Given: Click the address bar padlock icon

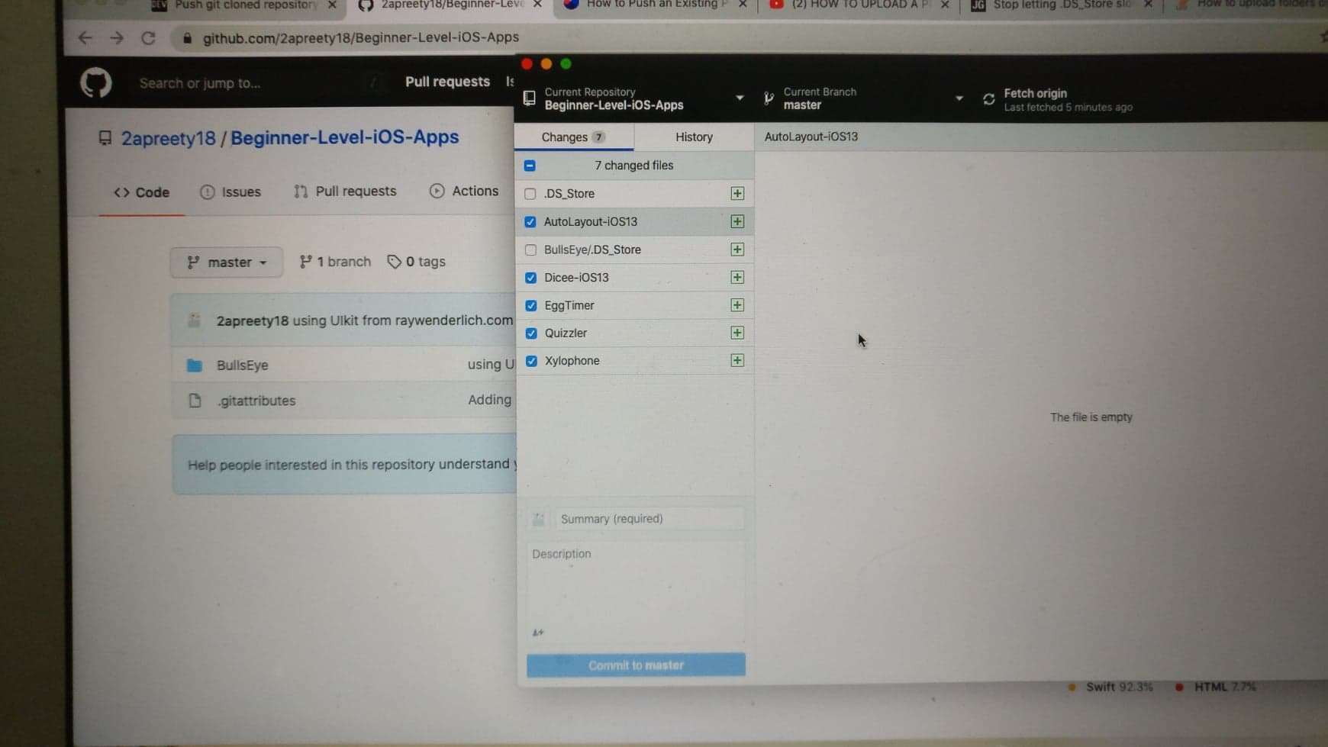Looking at the screenshot, I should [x=187, y=37].
